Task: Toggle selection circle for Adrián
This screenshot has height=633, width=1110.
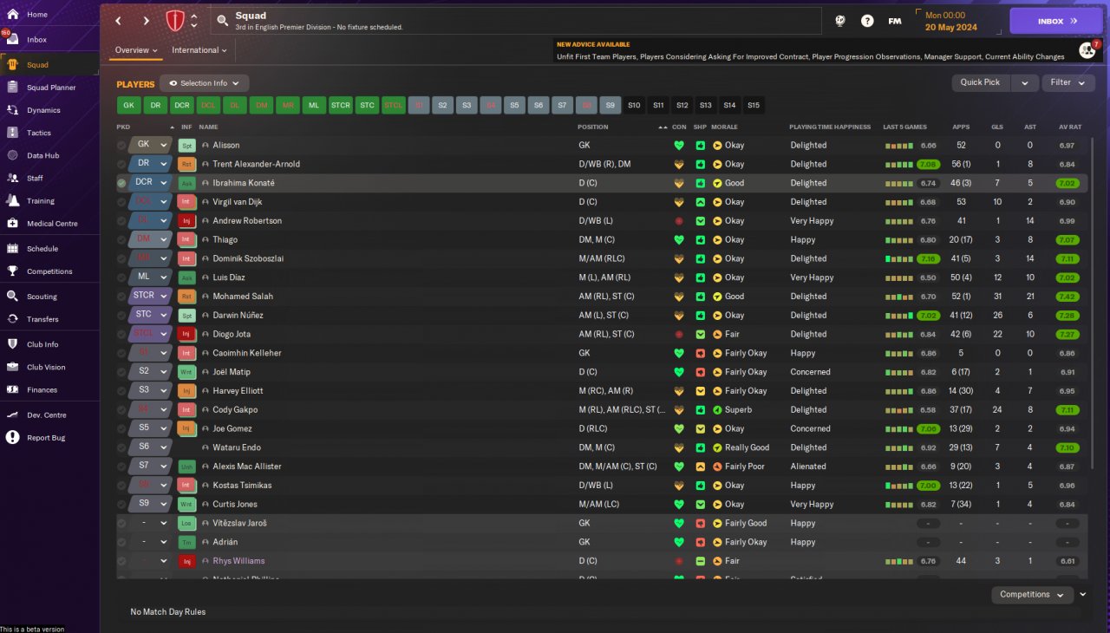Action: (121, 542)
